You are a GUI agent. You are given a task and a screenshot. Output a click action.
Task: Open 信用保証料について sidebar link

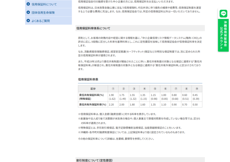(x=49, y=4)
